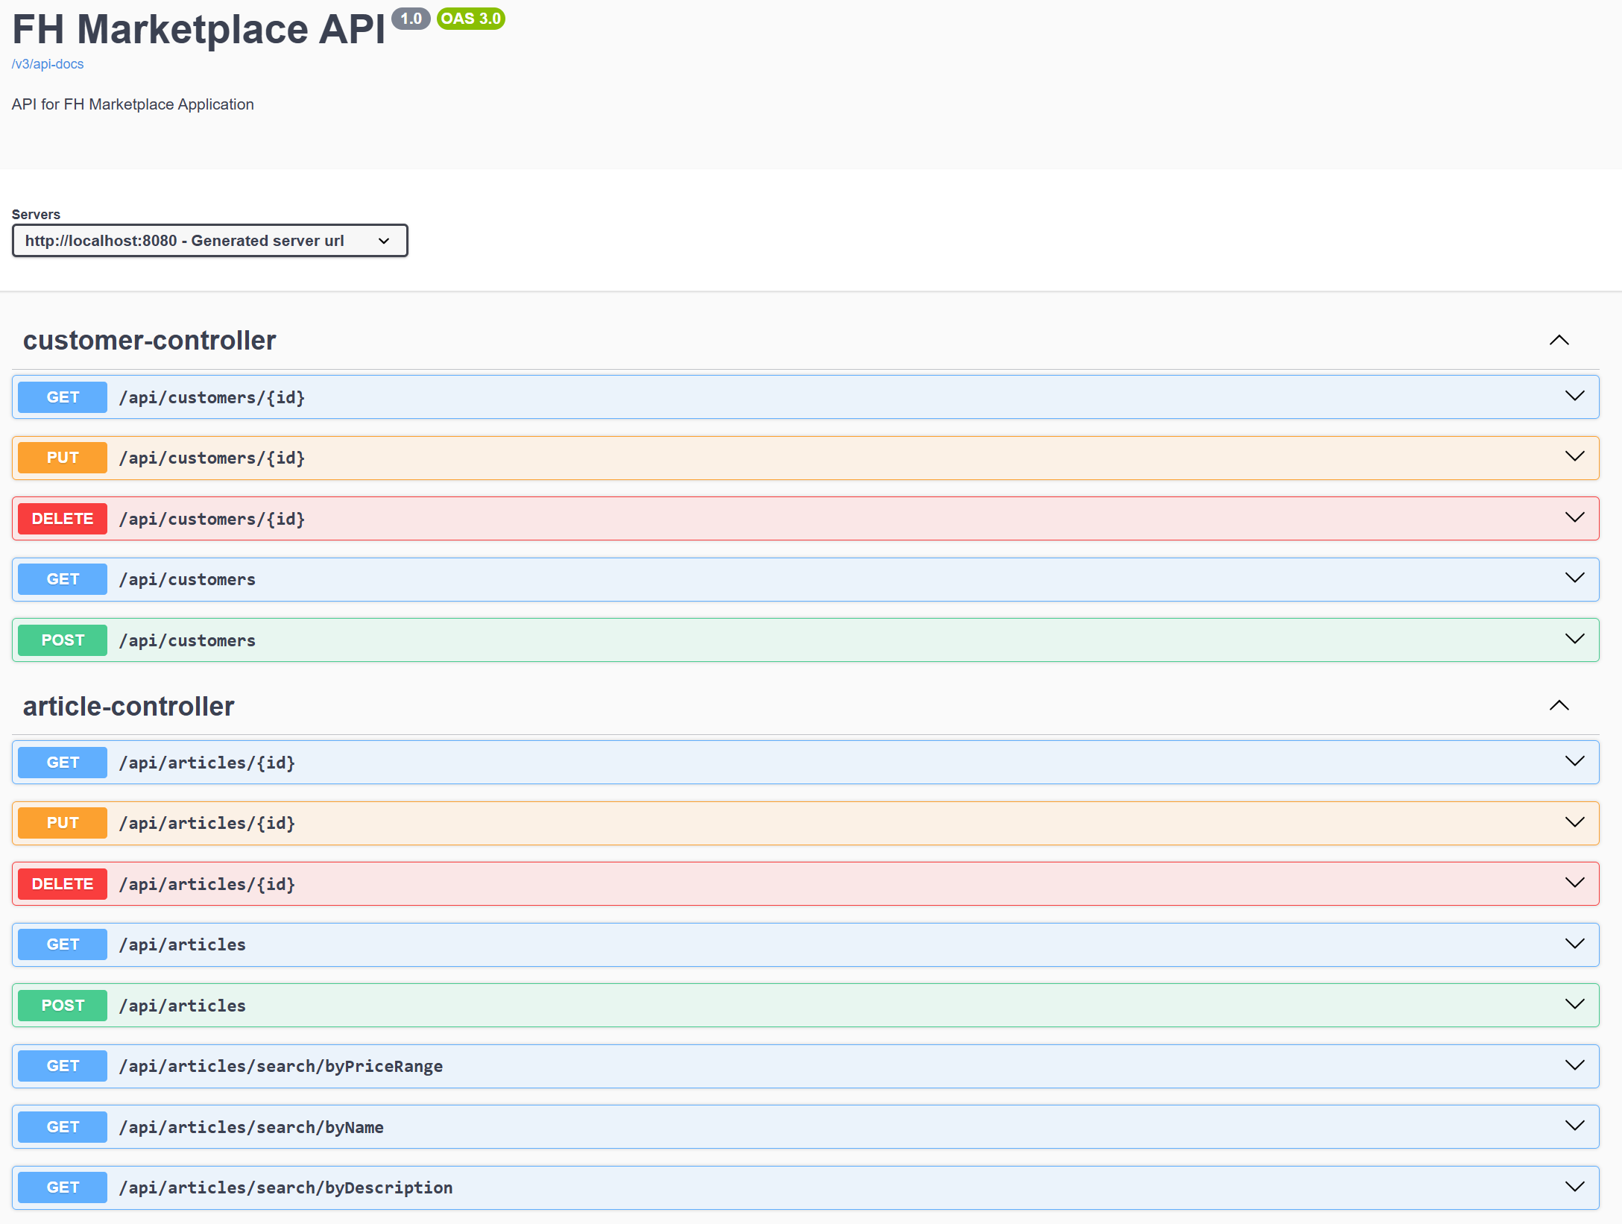Expand chevron on search/byPriceRange row
This screenshot has width=1622, height=1224.
(1574, 1066)
